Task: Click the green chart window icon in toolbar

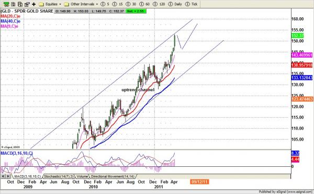Action: click(x=6, y=4)
